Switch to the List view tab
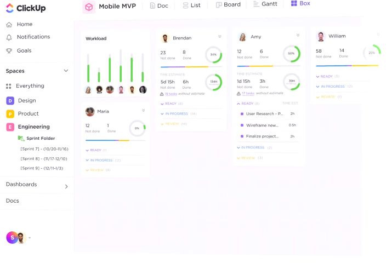The height and width of the screenshot is (280, 392). 192,5
